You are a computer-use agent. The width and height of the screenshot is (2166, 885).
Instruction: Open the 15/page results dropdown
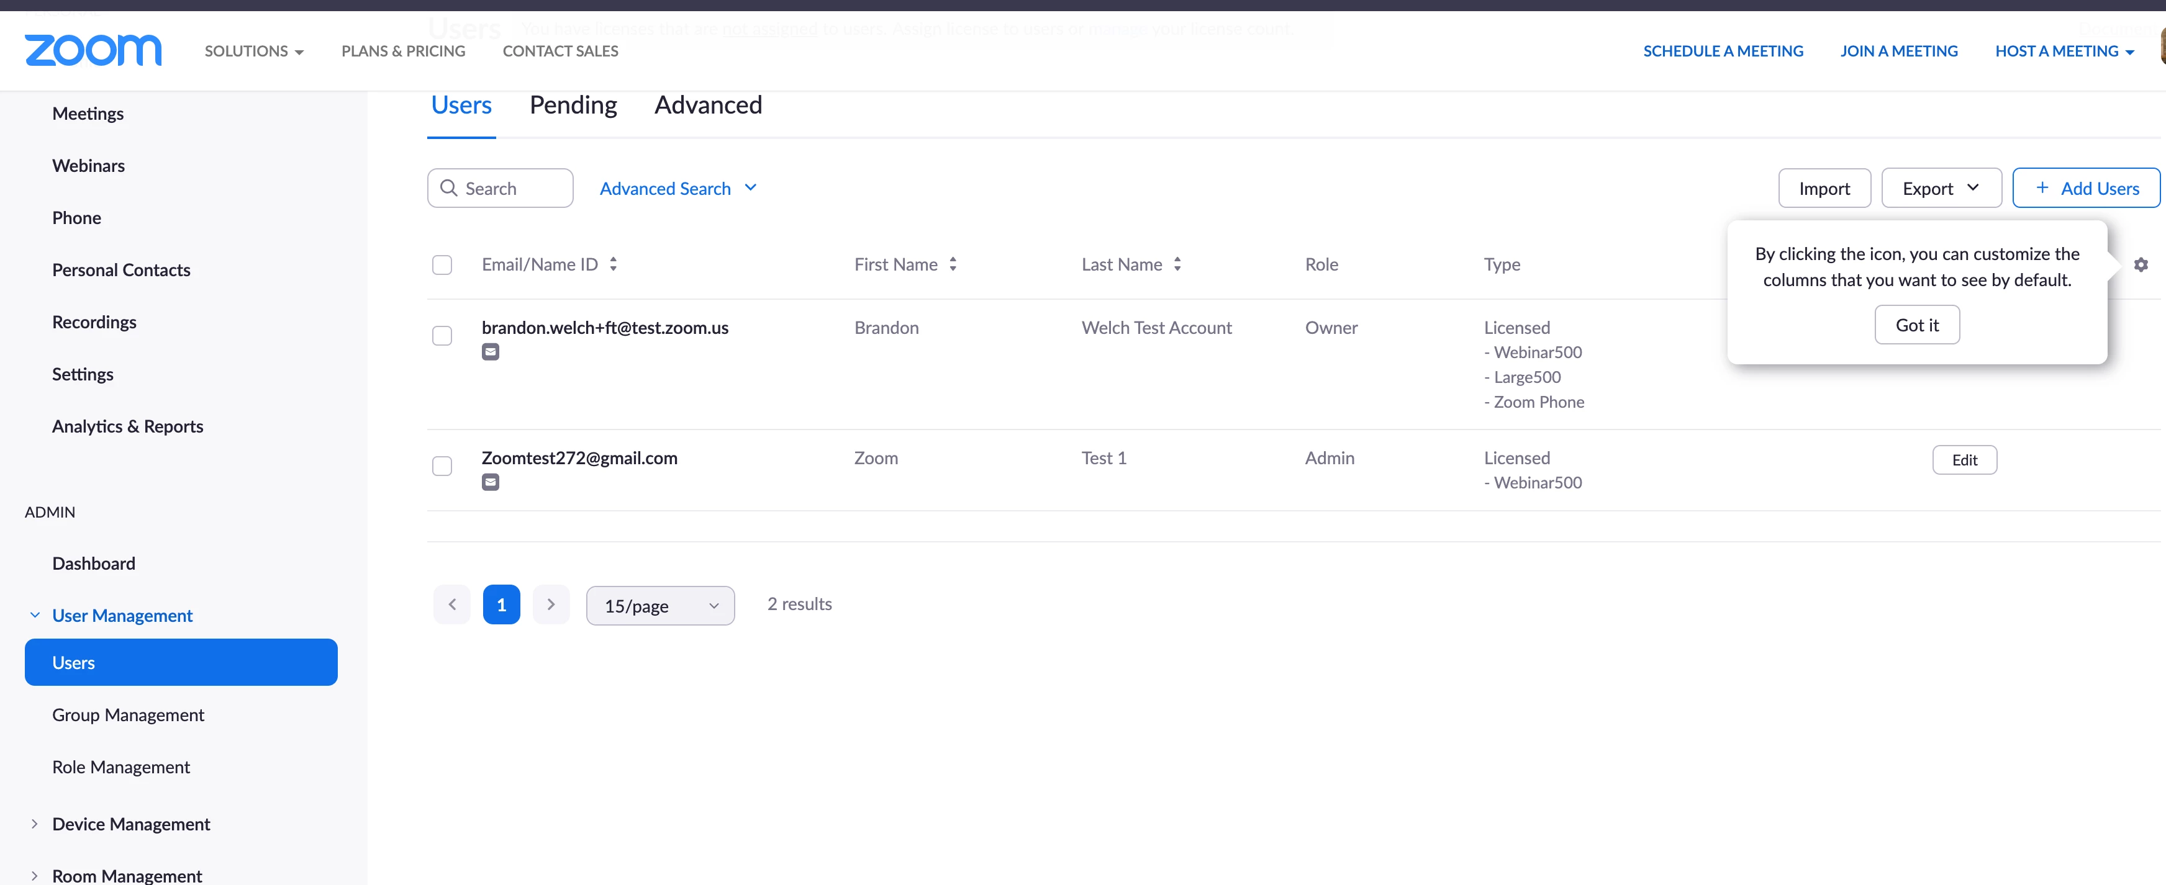(x=660, y=605)
